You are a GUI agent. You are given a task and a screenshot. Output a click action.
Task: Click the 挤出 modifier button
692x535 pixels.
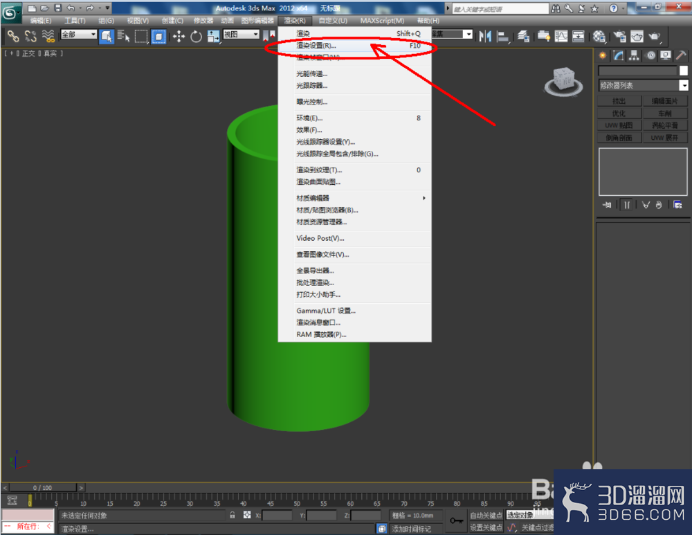tap(619, 101)
